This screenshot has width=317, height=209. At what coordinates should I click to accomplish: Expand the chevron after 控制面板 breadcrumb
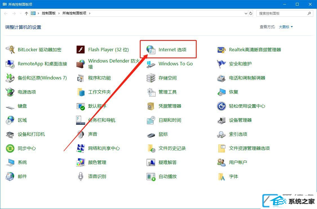(59, 13)
